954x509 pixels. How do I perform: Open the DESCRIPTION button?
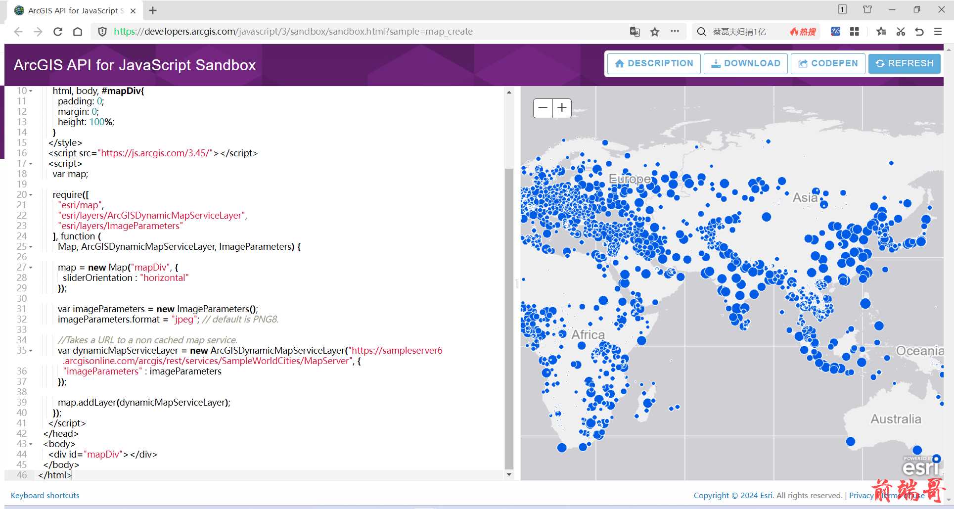(654, 64)
